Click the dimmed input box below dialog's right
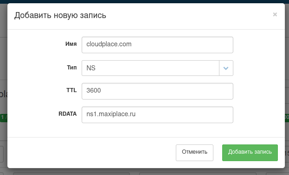The width and height of the screenshot is (289, 175). click(198, 174)
